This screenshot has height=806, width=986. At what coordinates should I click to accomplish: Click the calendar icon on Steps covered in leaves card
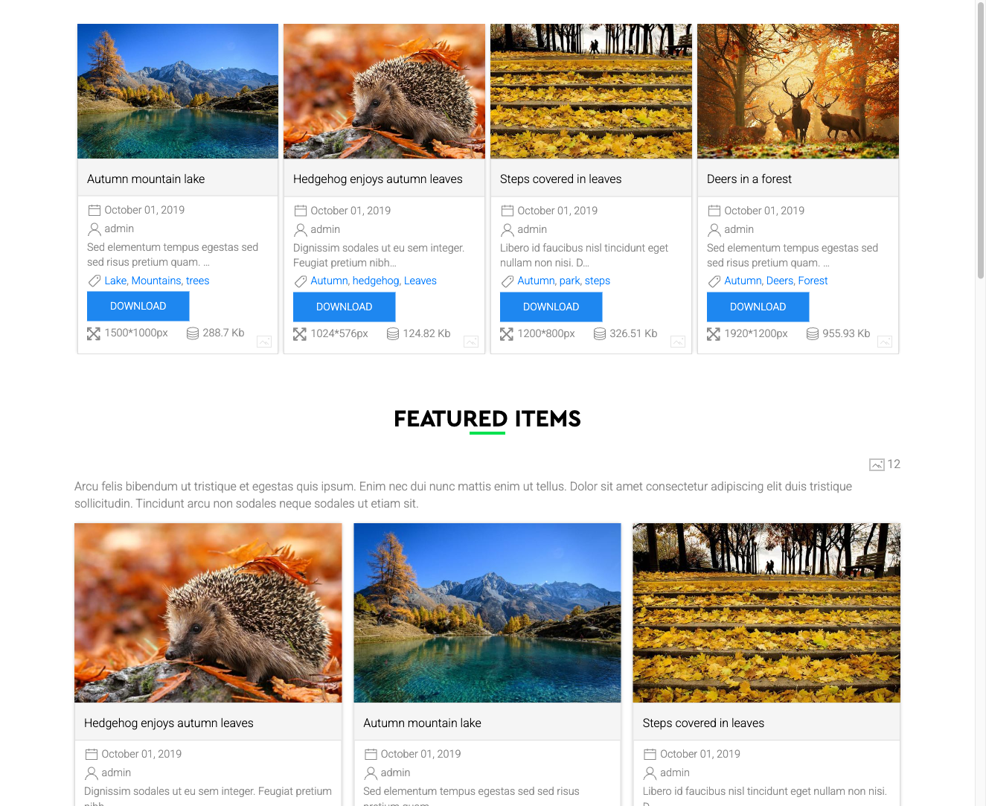click(x=508, y=211)
